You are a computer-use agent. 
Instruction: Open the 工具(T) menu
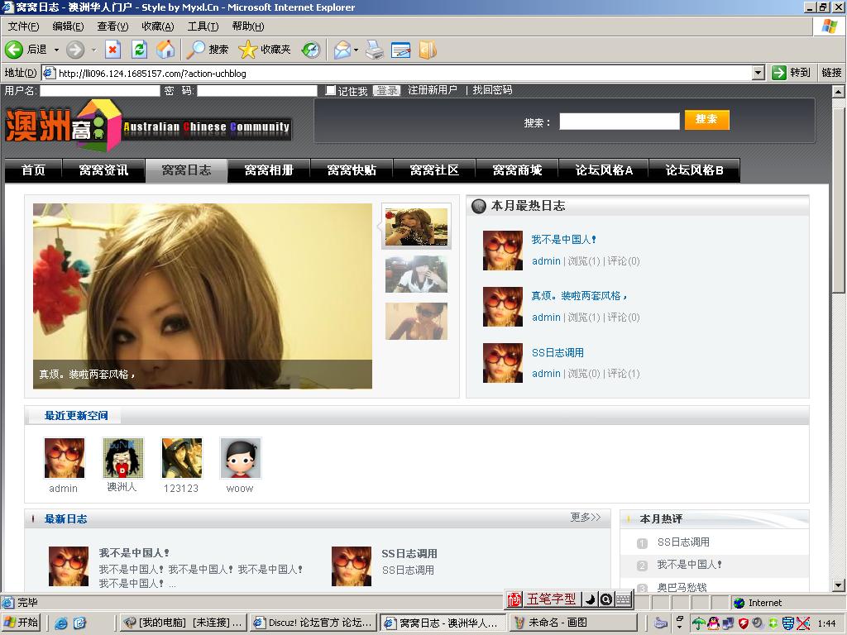click(x=203, y=26)
